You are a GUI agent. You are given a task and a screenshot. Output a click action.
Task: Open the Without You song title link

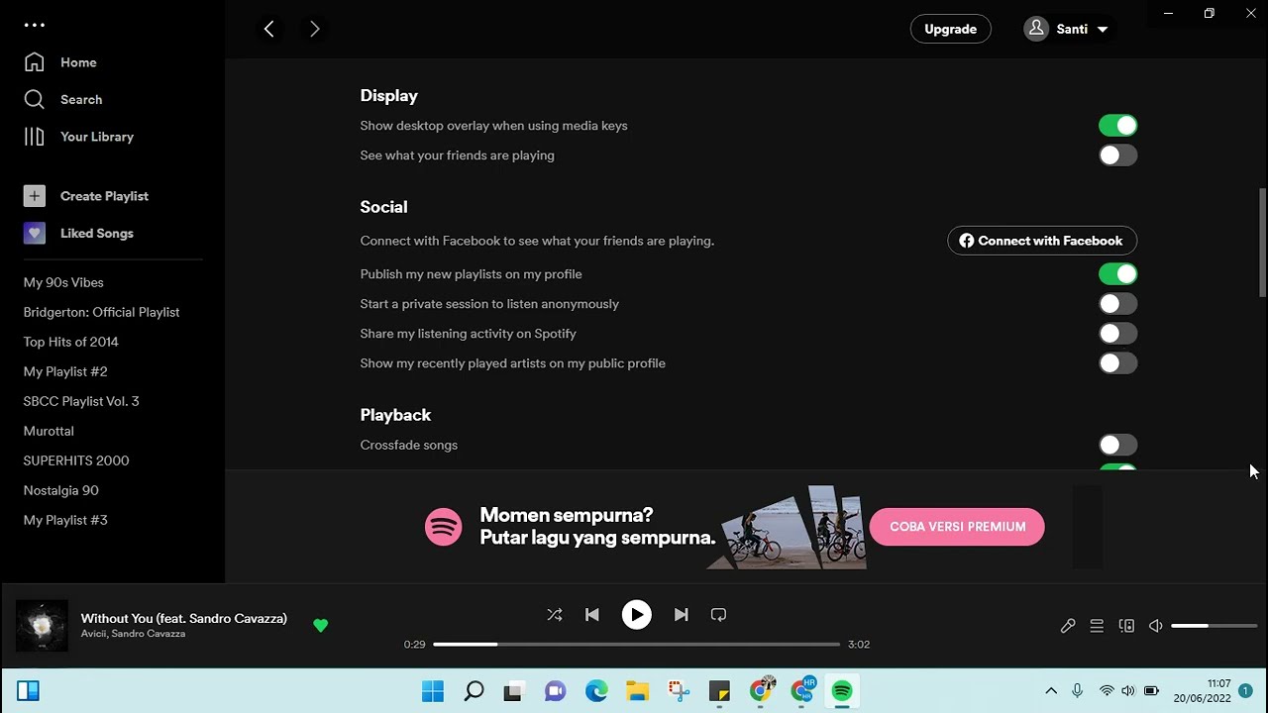[184, 618]
